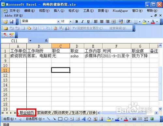This screenshot has height=126, width=163.
Task: Open the Name Box dropdown arrow
Action: click(30, 41)
